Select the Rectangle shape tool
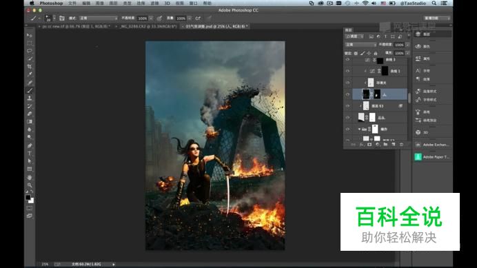 29,169
